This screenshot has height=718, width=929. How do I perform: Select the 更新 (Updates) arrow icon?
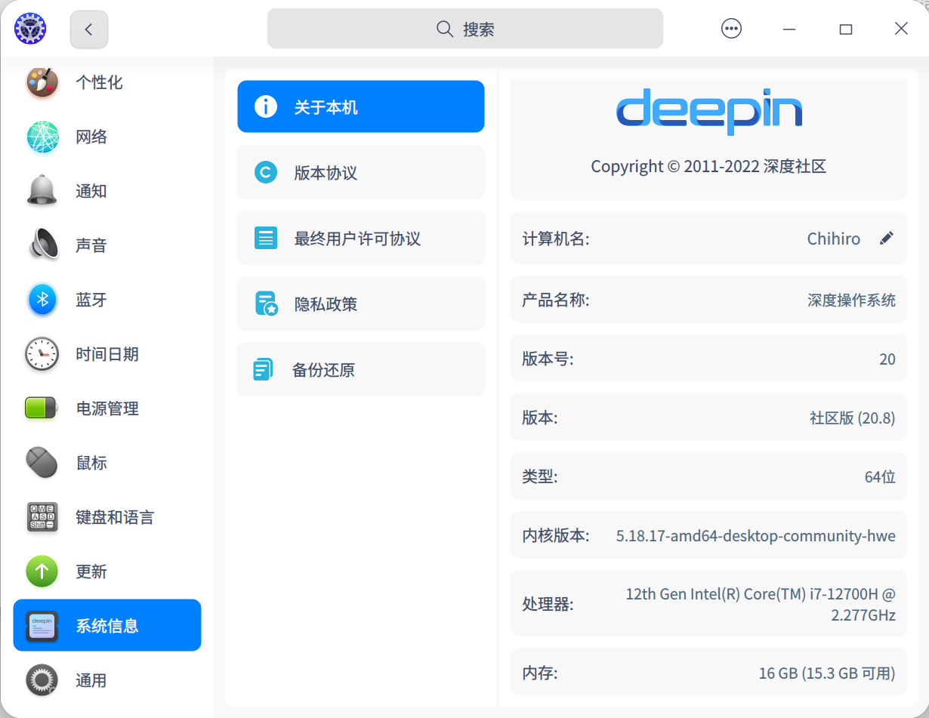tap(42, 572)
